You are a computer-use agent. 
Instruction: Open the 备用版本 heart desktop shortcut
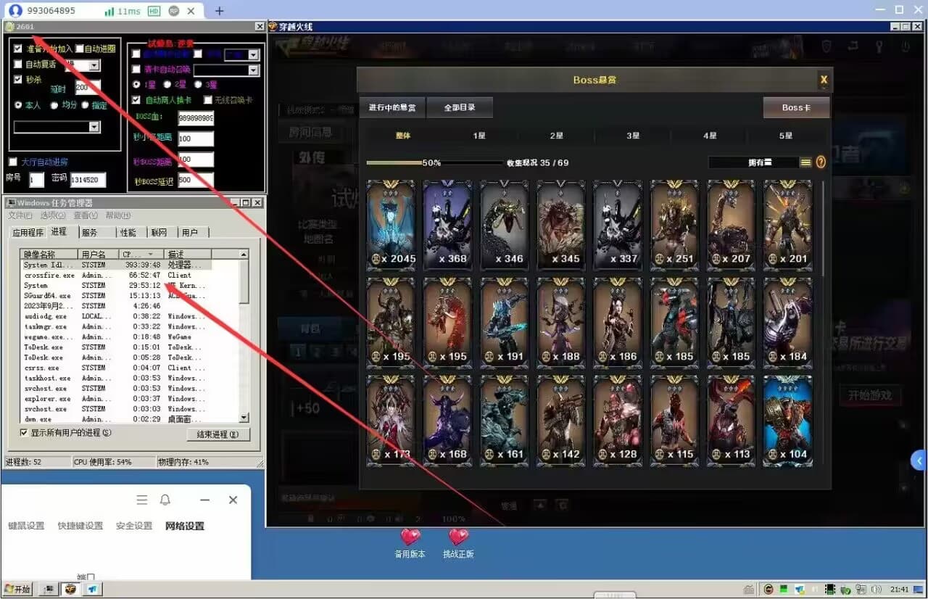[410, 542]
